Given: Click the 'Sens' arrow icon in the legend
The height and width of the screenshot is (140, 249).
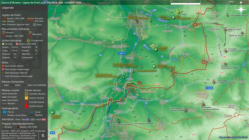Looking at the screenshot, I should pyautogui.click(x=35, y=24).
